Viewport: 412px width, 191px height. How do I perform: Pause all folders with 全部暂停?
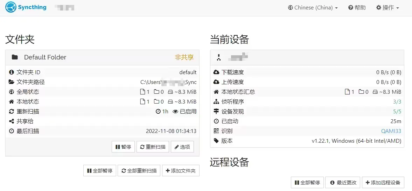click(100, 171)
